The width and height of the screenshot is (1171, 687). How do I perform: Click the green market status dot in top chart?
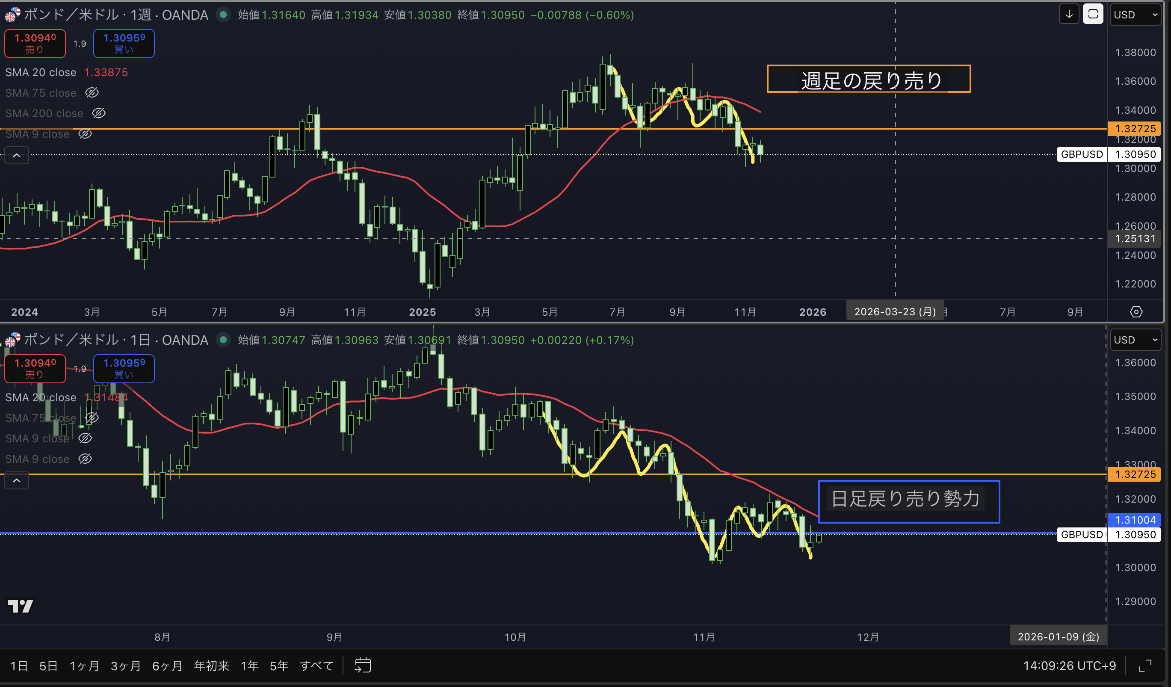[224, 15]
